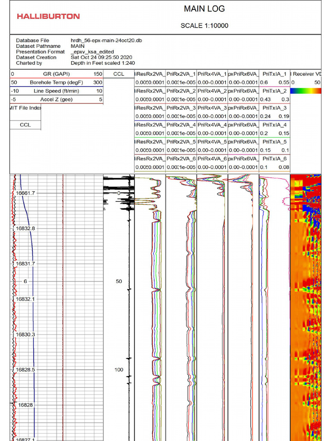Click the Presentation Format value _epxv_ksa_edited
This screenshot has height=441, width=331.
[92, 52]
